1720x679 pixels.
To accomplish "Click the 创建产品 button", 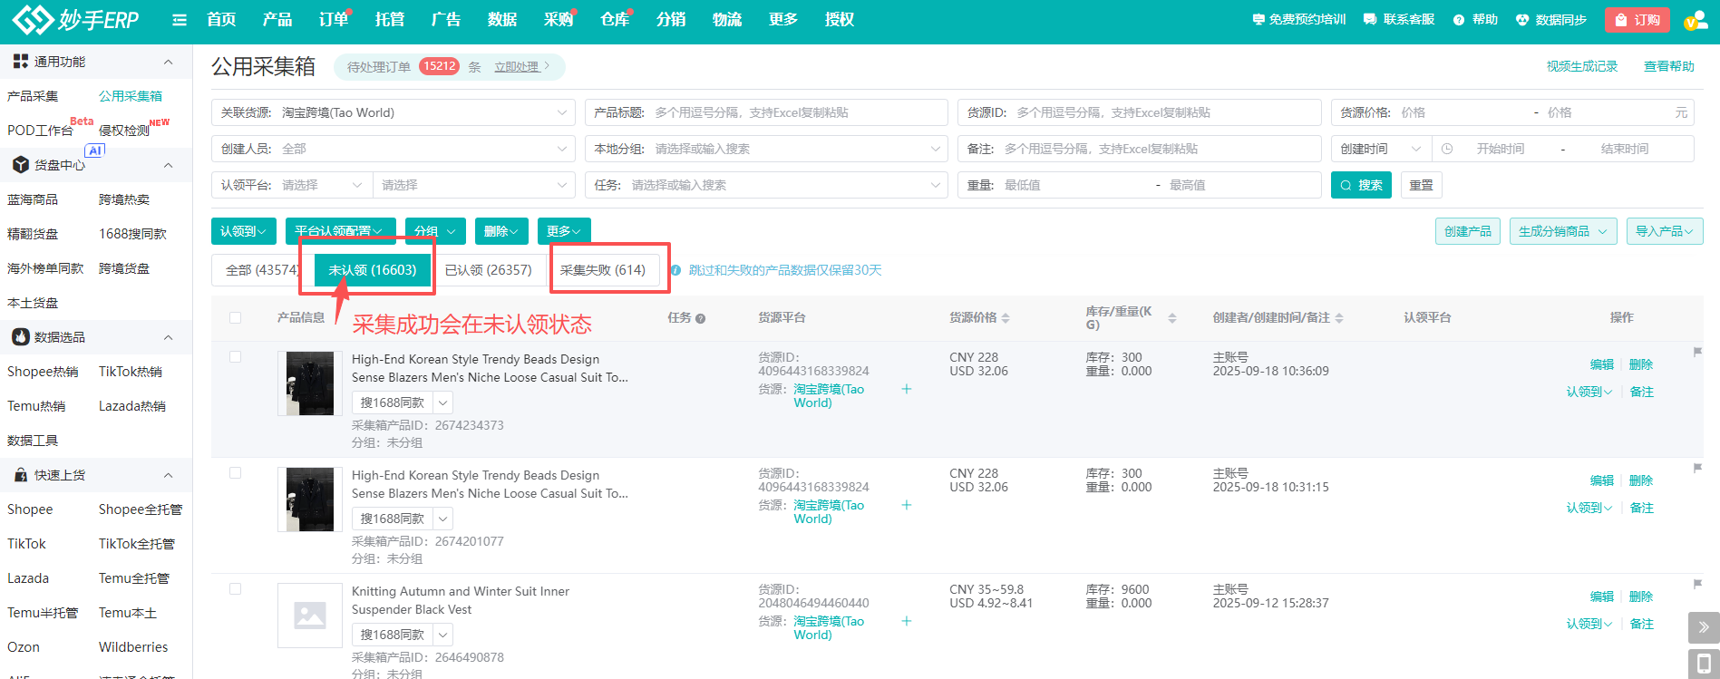I will (1468, 231).
